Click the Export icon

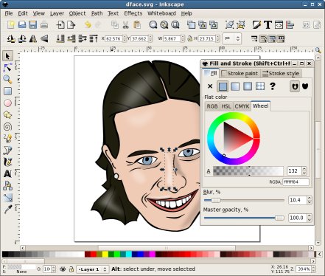[71, 25]
